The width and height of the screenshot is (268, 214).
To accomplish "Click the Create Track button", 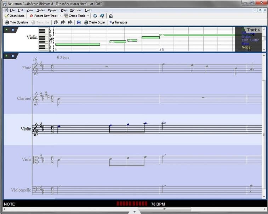I will tap(75, 16).
